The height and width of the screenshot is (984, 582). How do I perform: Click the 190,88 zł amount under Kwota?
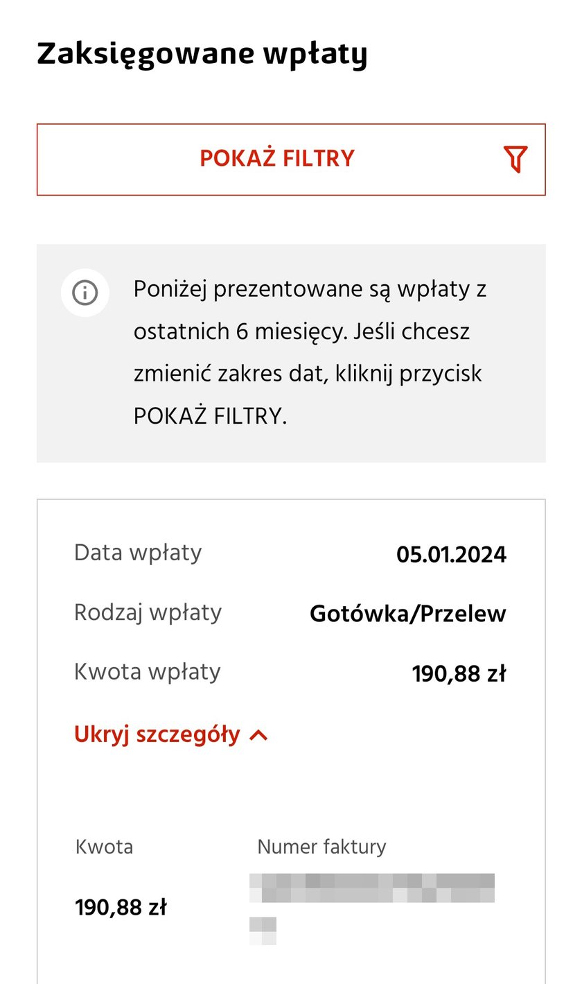(121, 908)
